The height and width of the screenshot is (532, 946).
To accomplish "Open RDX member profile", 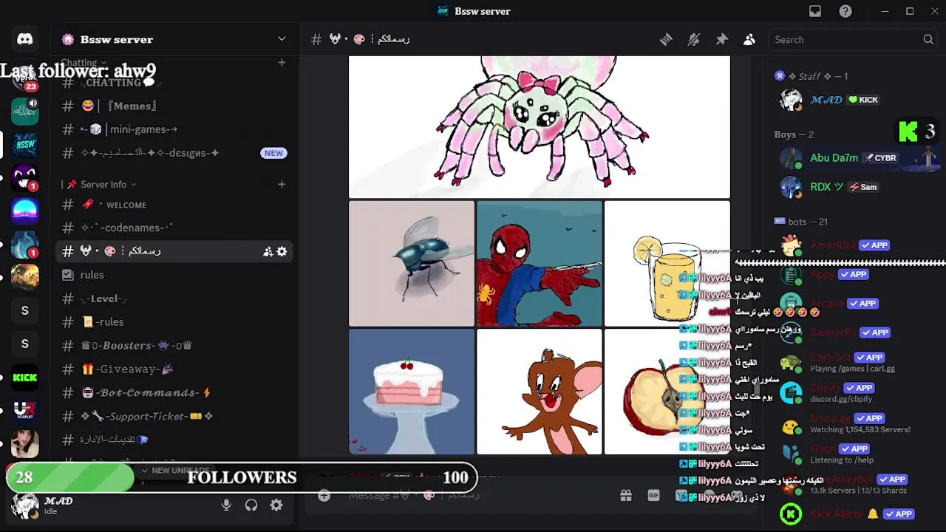I will click(857, 187).
